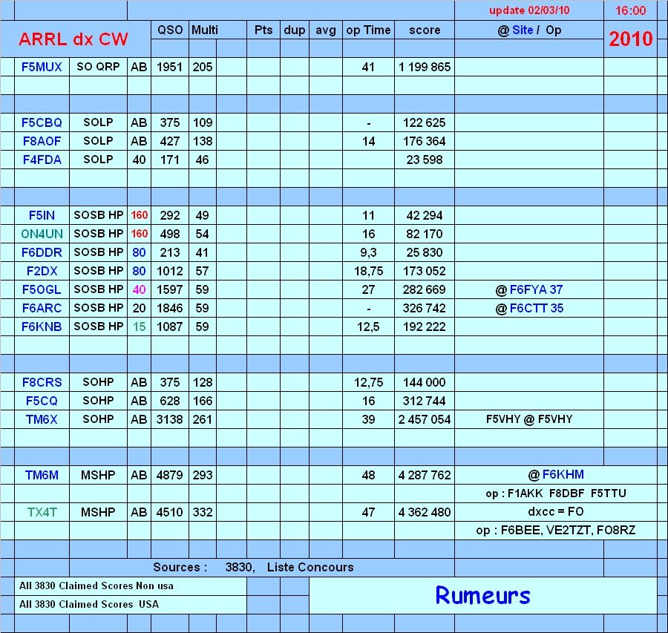Image resolution: width=668 pixels, height=633 pixels.
Task: Click the ARRL dx CW title
Action: [x=73, y=39]
